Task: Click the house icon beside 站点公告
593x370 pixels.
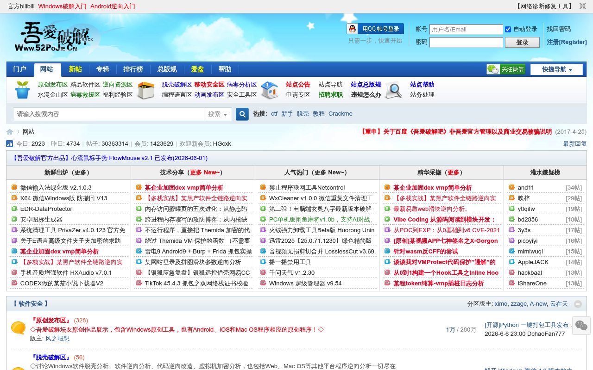Action: point(270,90)
